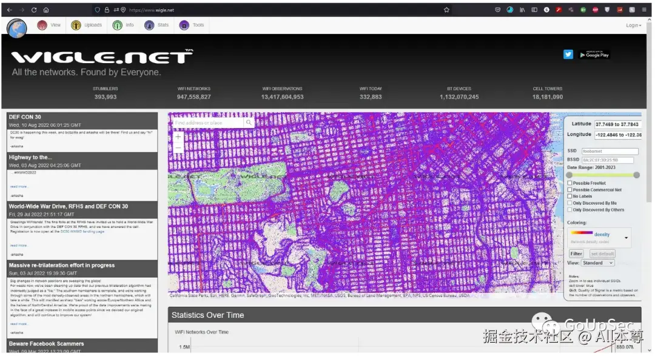Click the Date Range right slider handle
The width and height of the screenshot is (655, 356).
pos(636,175)
